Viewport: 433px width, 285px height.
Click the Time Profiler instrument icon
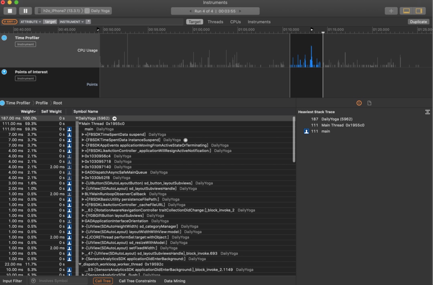[x=4, y=38]
